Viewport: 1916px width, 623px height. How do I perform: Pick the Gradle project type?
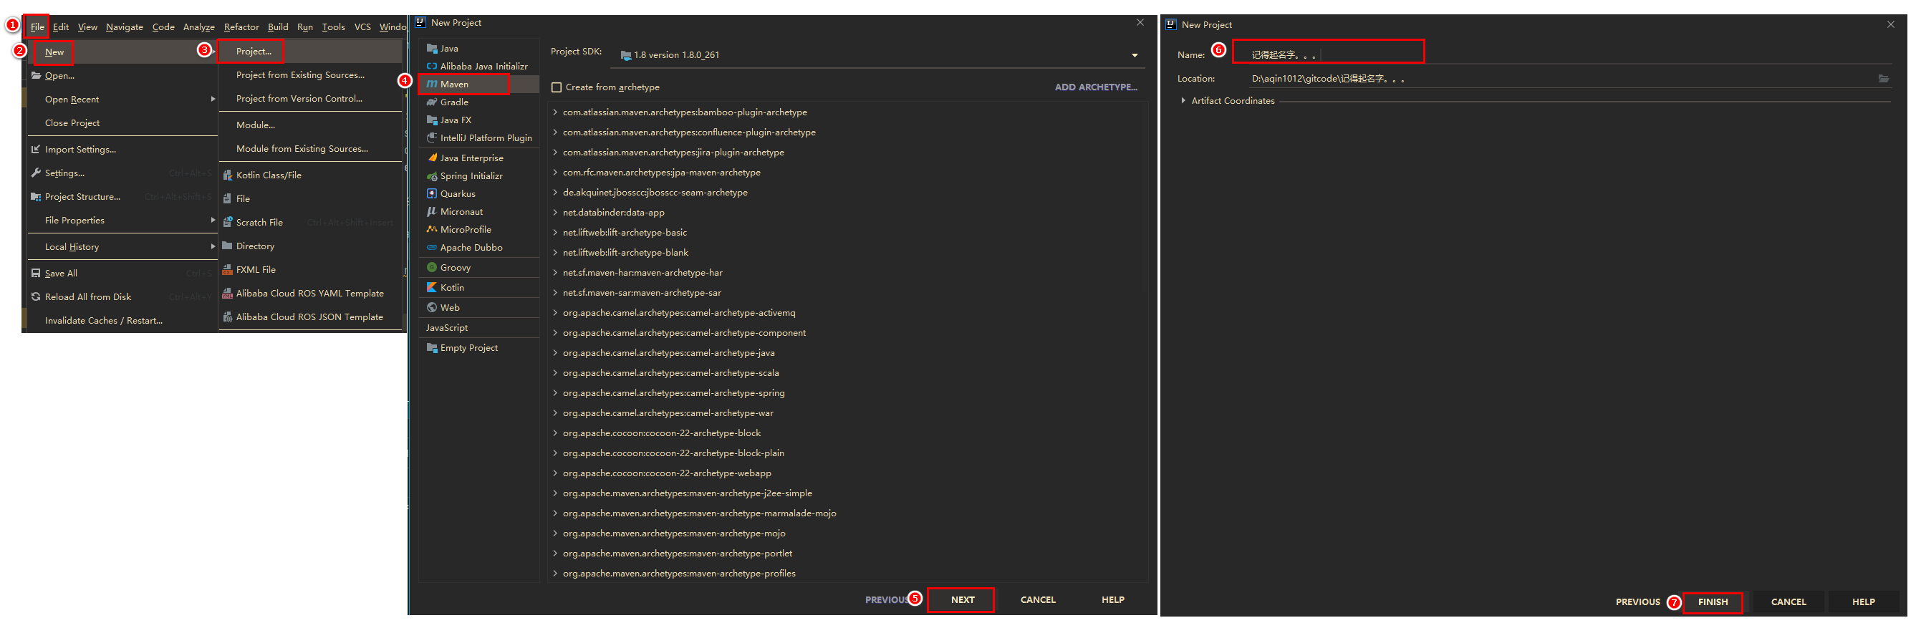478,102
